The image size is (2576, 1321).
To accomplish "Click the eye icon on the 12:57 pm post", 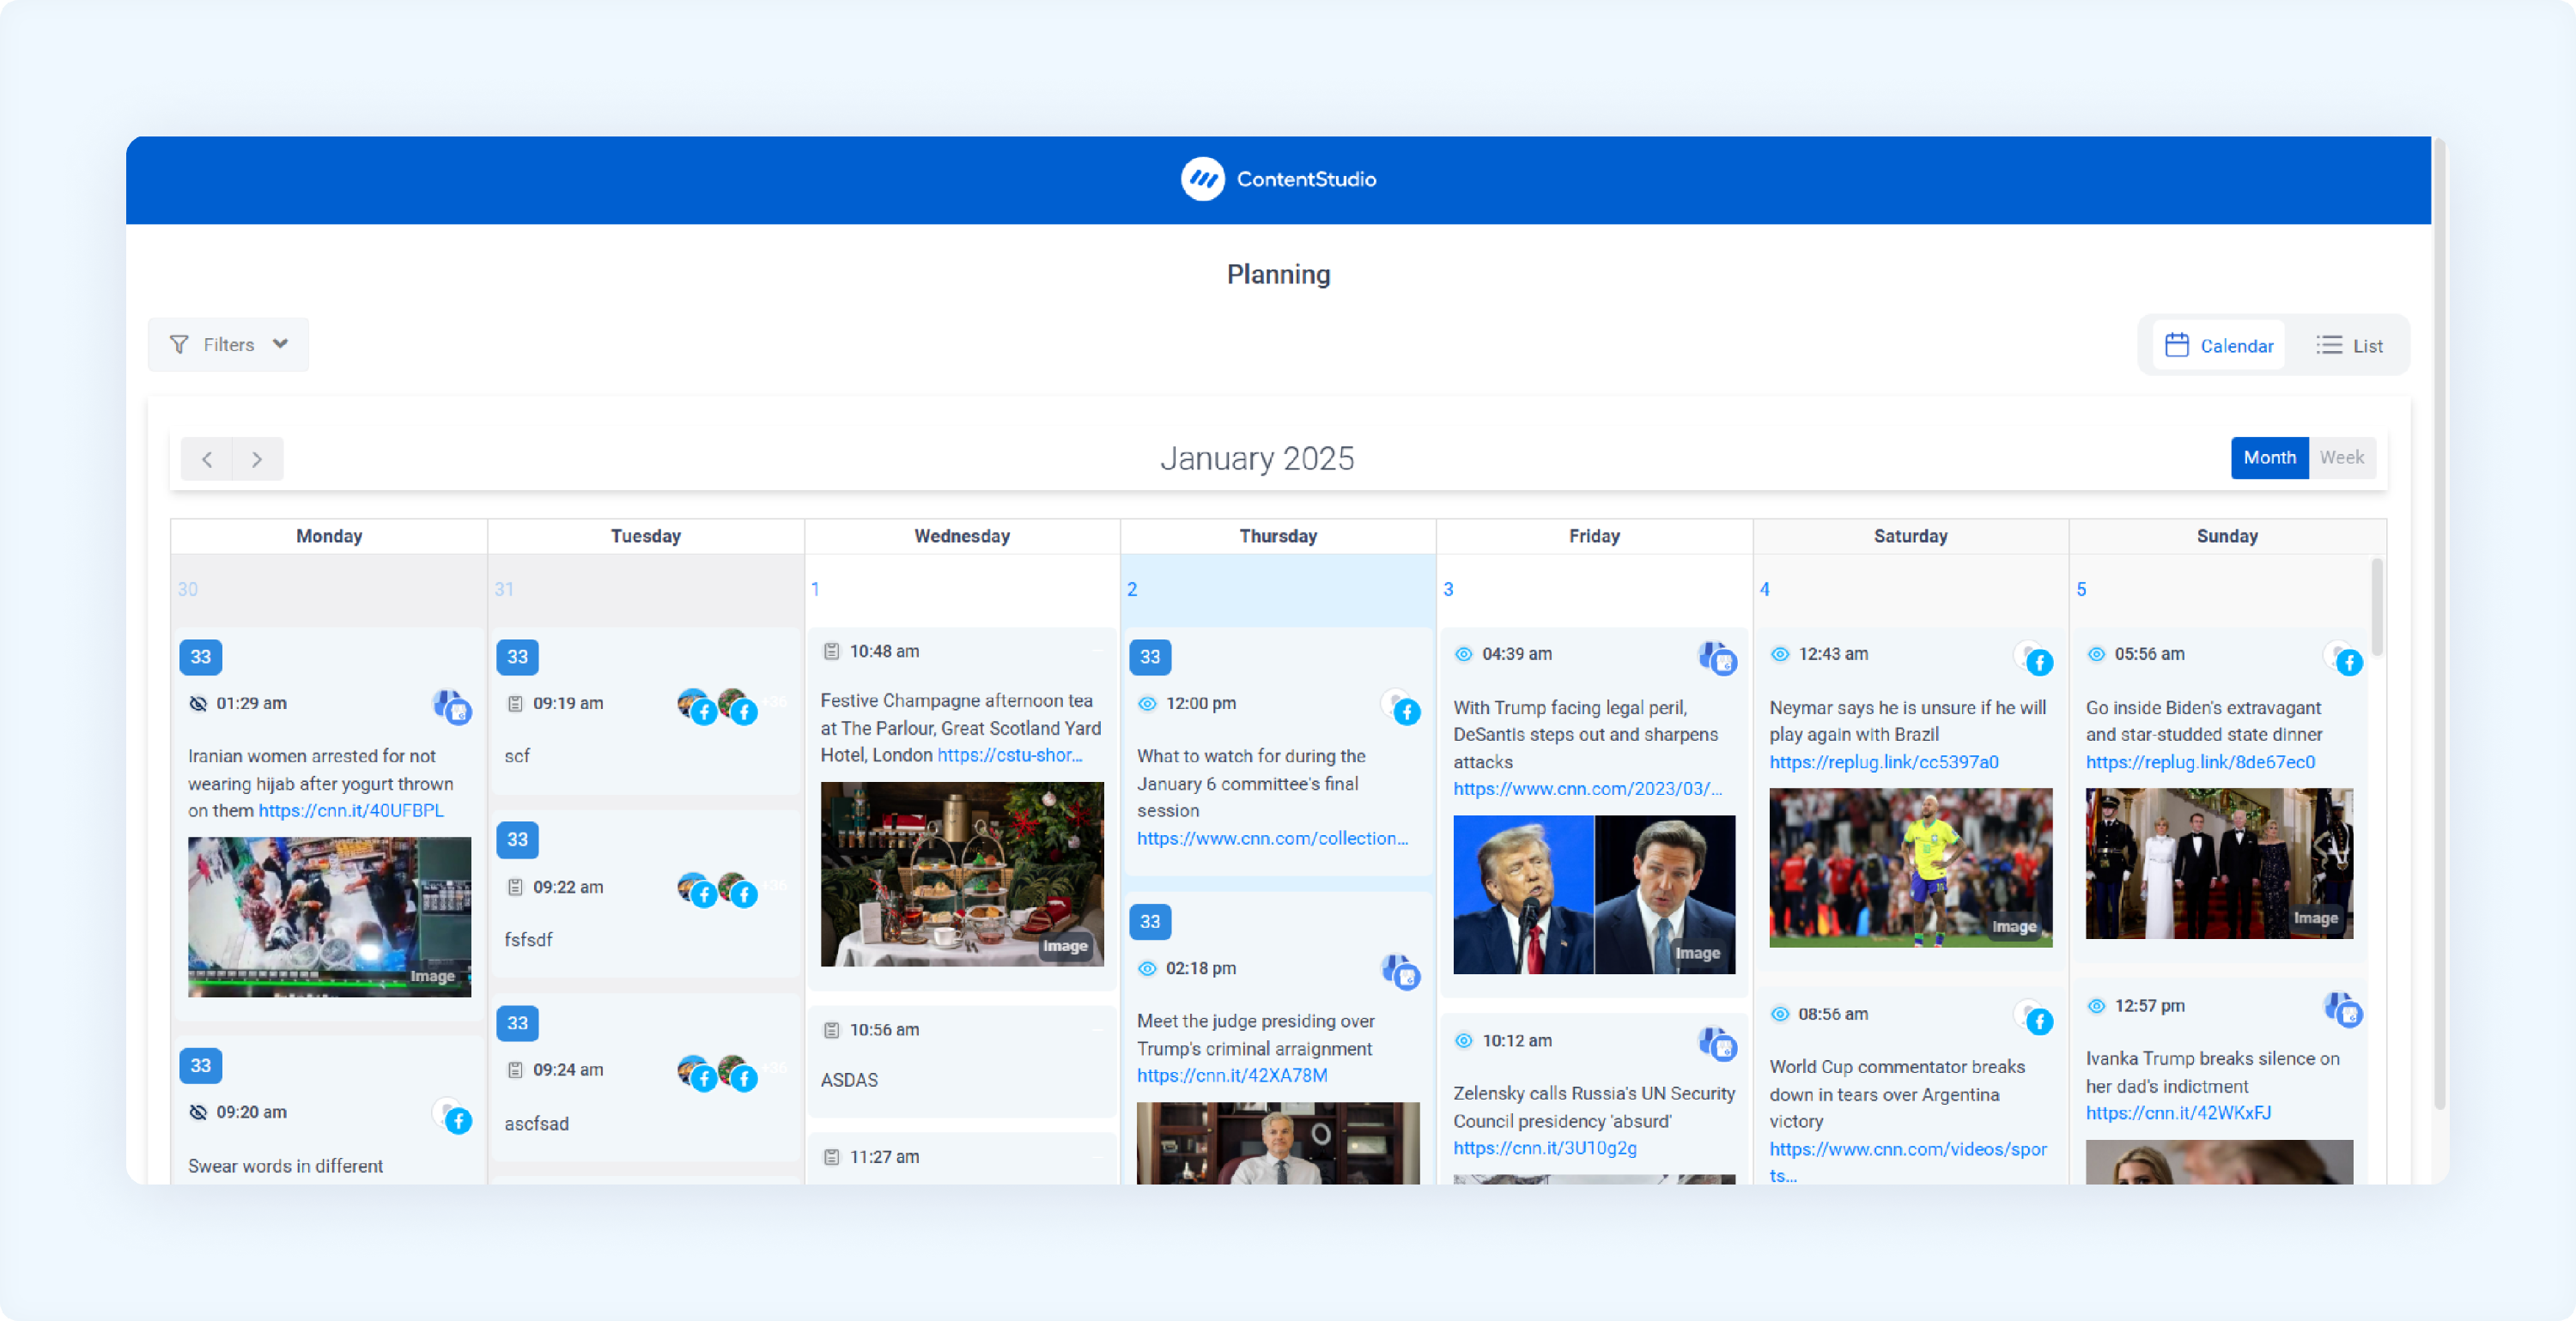I will pyautogui.click(x=2096, y=1006).
